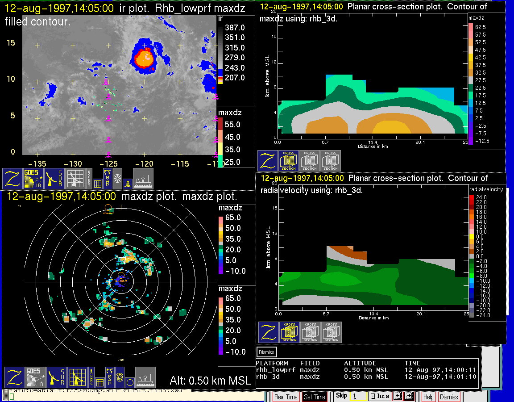Step time forward with right arrow
Image resolution: width=514 pixels, height=402 pixels.
click(x=409, y=396)
